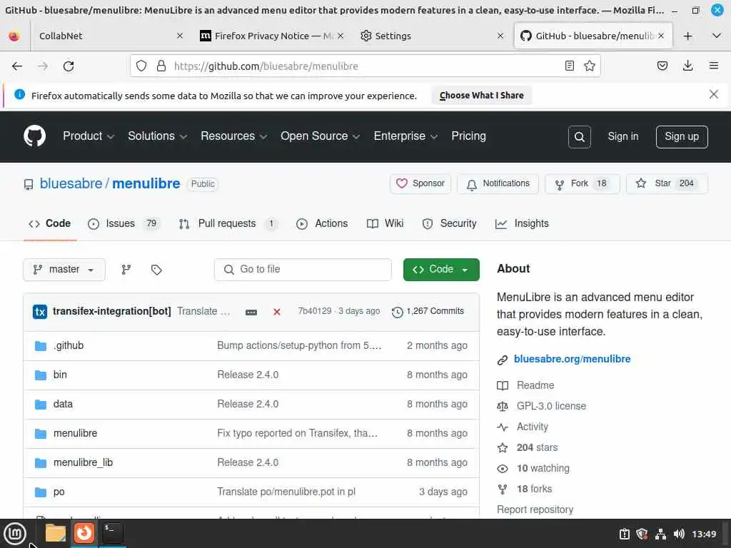
Task: Switch to the Issues tab
Action: [x=124, y=223]
